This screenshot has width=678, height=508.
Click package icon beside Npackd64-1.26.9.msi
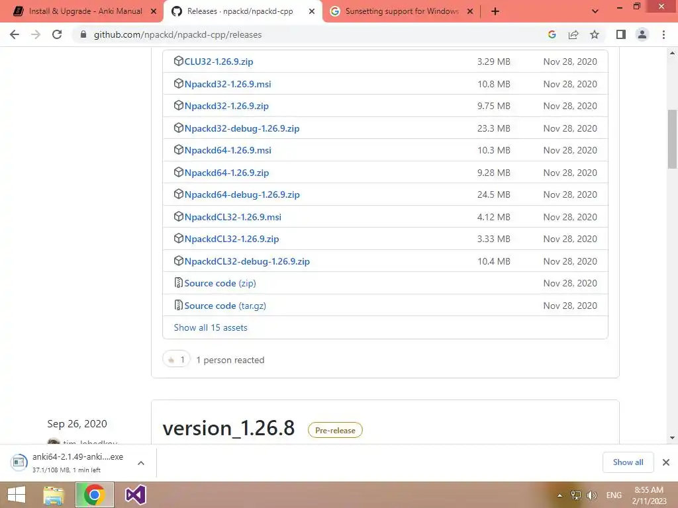click(x=179, y=149)
